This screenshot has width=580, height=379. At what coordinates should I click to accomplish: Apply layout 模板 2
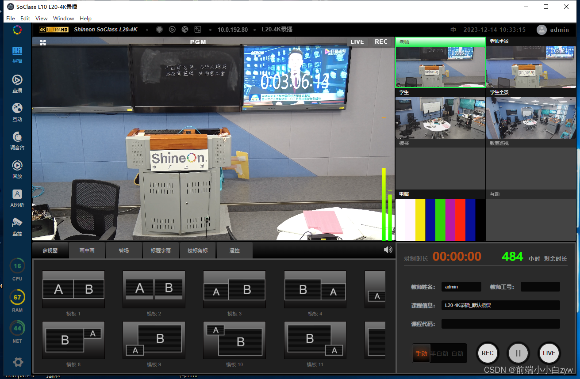154,289
